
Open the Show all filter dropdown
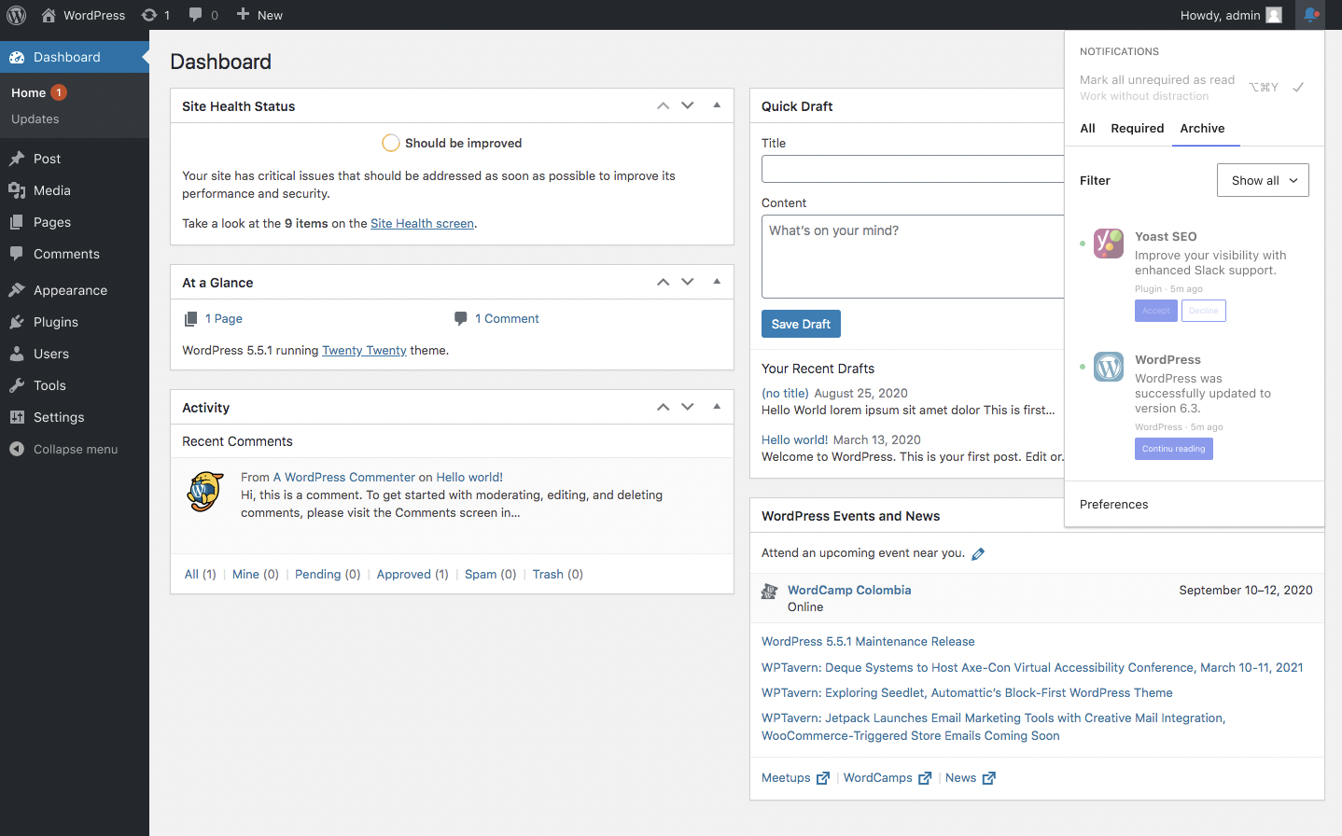(x=1263, y=180)
